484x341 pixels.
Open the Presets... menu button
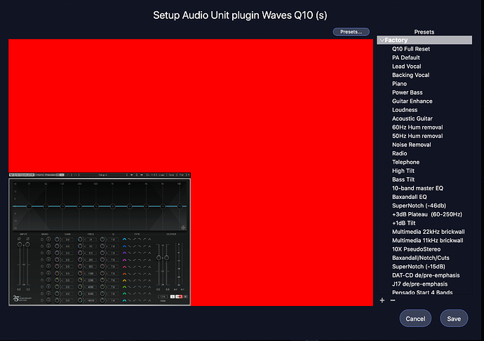pos(351,32)
